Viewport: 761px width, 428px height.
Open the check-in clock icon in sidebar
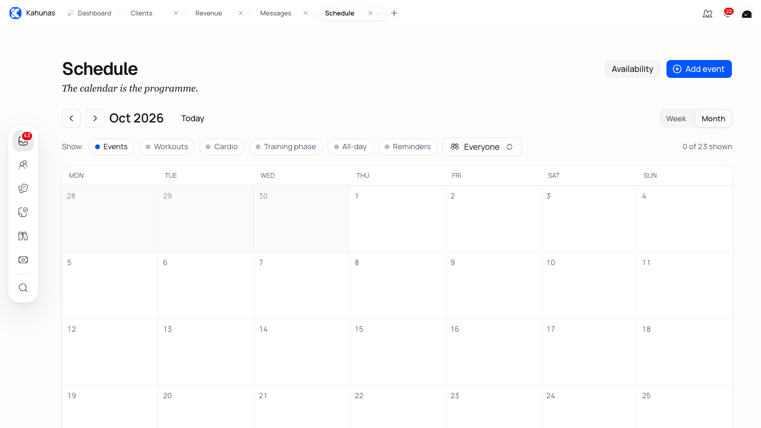[x=23, y=212]
